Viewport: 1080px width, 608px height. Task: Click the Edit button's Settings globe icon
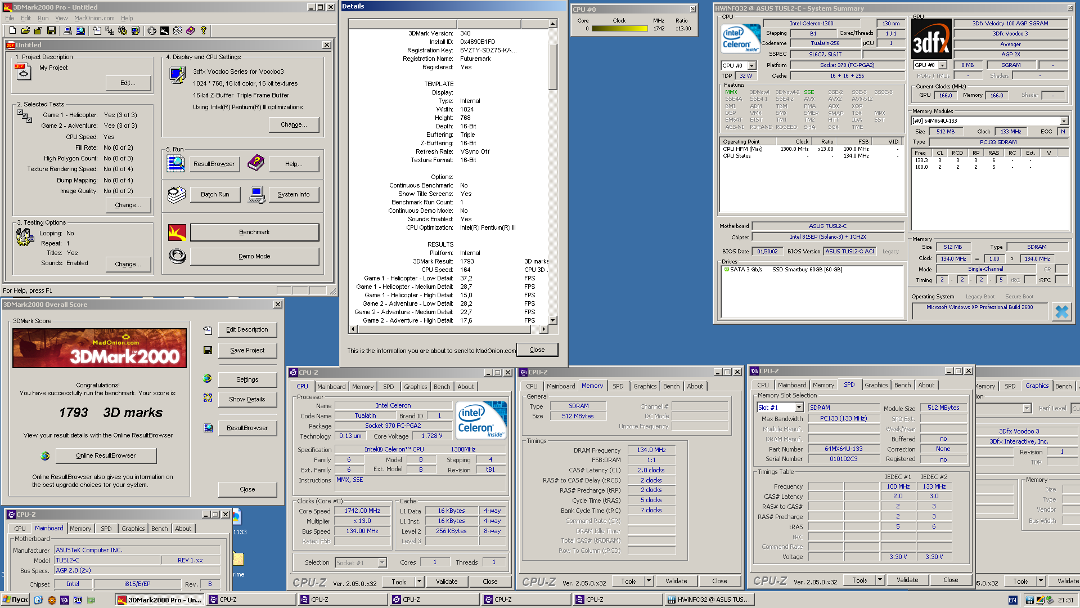tap(208, 378)
